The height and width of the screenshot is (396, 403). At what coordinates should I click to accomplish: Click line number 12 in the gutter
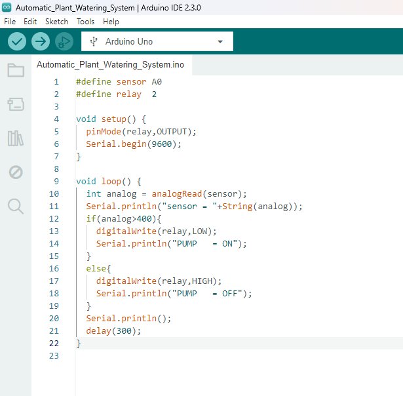(53, 218)
